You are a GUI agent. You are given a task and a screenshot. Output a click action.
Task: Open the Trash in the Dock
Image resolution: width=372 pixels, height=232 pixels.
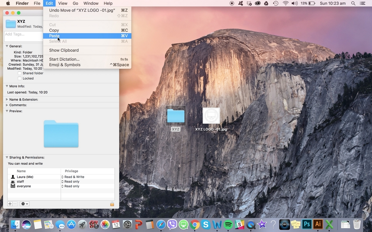tap(356, 224)
